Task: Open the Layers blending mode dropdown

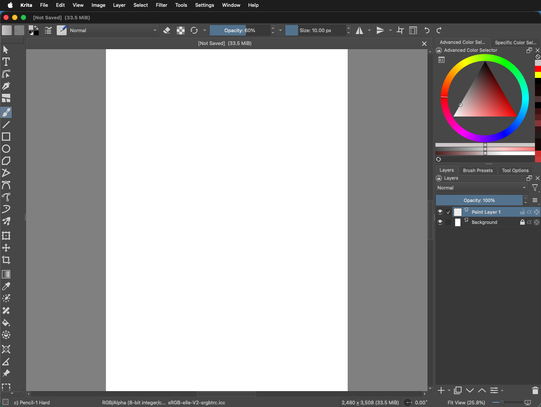Action: 482,188
